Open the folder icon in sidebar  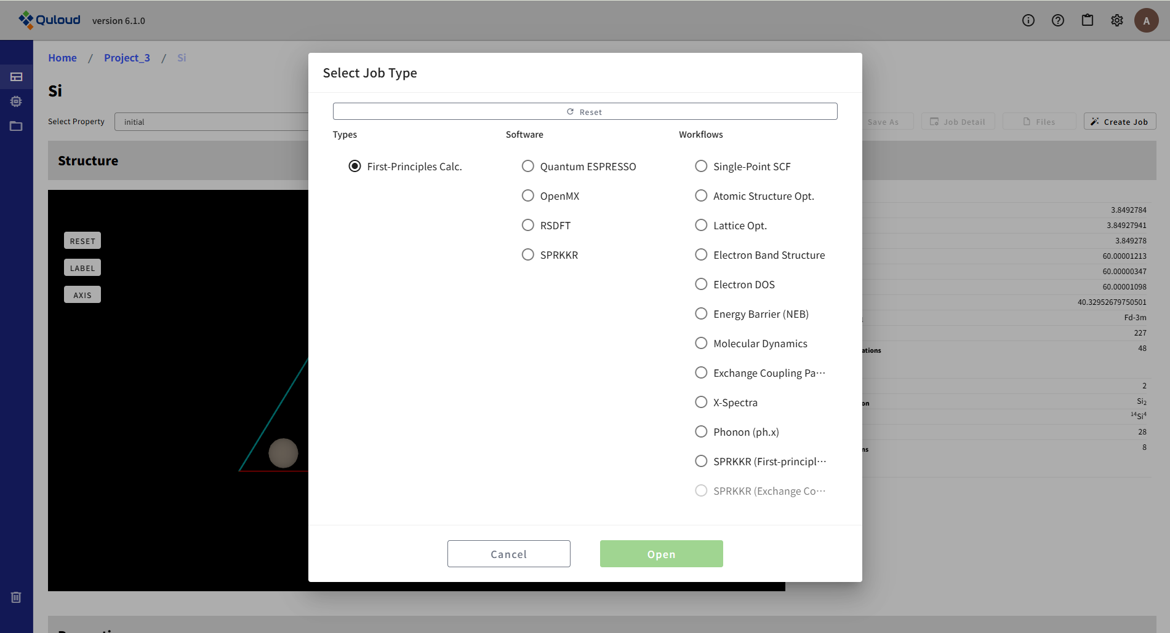pos(16,126)
